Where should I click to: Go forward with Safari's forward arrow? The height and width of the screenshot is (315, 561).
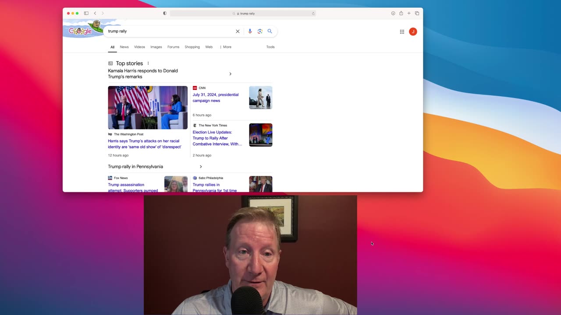[x=103, y=13]
